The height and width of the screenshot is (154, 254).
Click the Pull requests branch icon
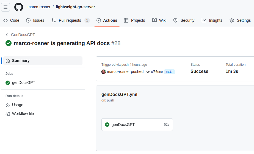point(54,20)
